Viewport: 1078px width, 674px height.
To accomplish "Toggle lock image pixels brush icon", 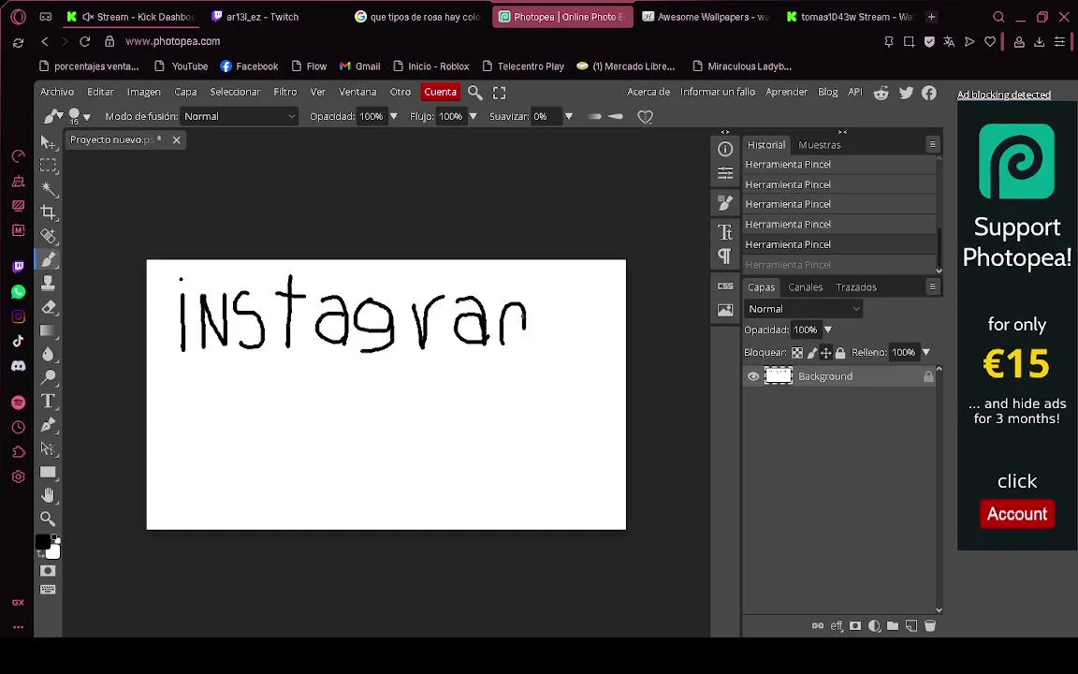I will click(x=812, y=353).
